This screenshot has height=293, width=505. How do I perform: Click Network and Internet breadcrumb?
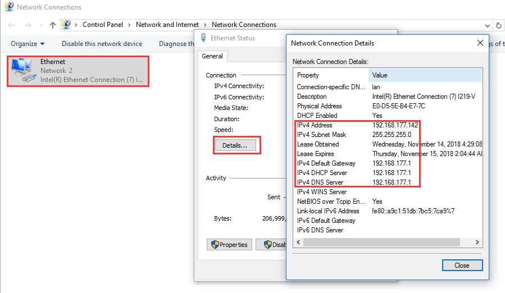[x=167, y=25]
